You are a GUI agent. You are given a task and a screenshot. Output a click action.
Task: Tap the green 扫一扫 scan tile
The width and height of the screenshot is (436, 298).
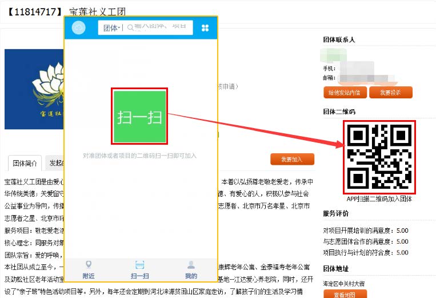tap(139, 116)
